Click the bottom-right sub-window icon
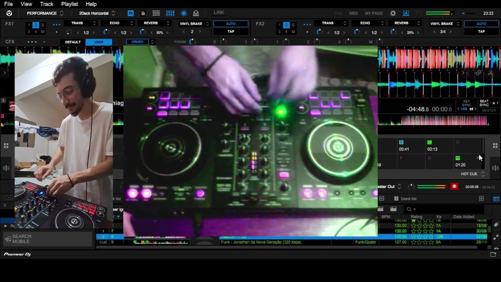 pyautogui.click(x=493, y=255)
